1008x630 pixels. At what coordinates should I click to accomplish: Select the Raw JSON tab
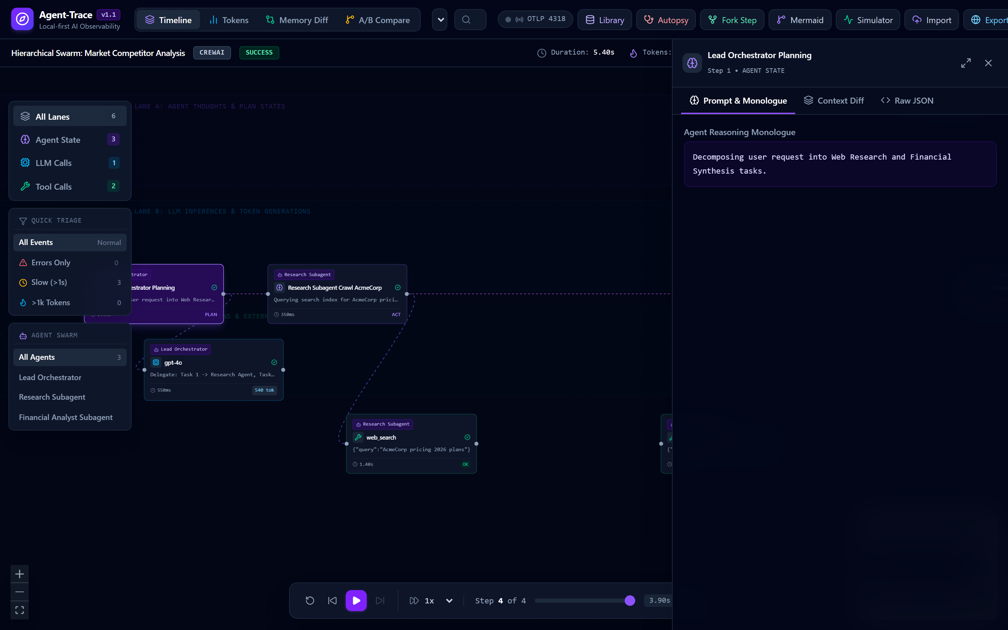(907, 100)
